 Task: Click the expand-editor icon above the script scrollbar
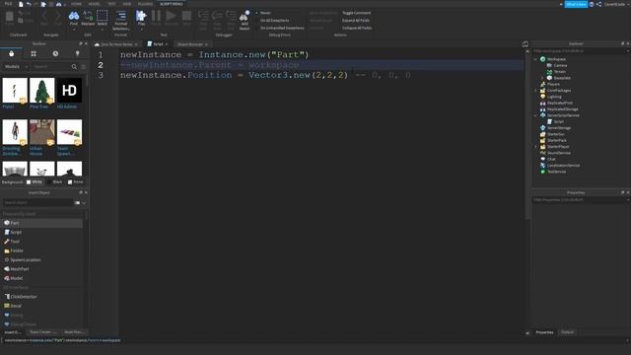pyautogui.click(x=526, y=43)
